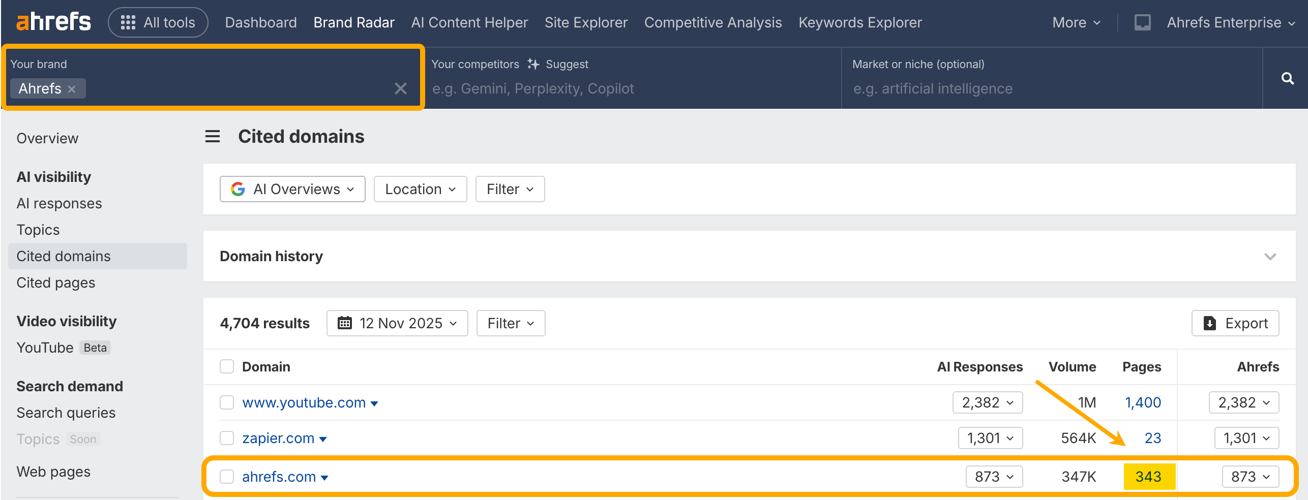Click the Ahrefs logo
1308x500 pixels.
point(53,22)
